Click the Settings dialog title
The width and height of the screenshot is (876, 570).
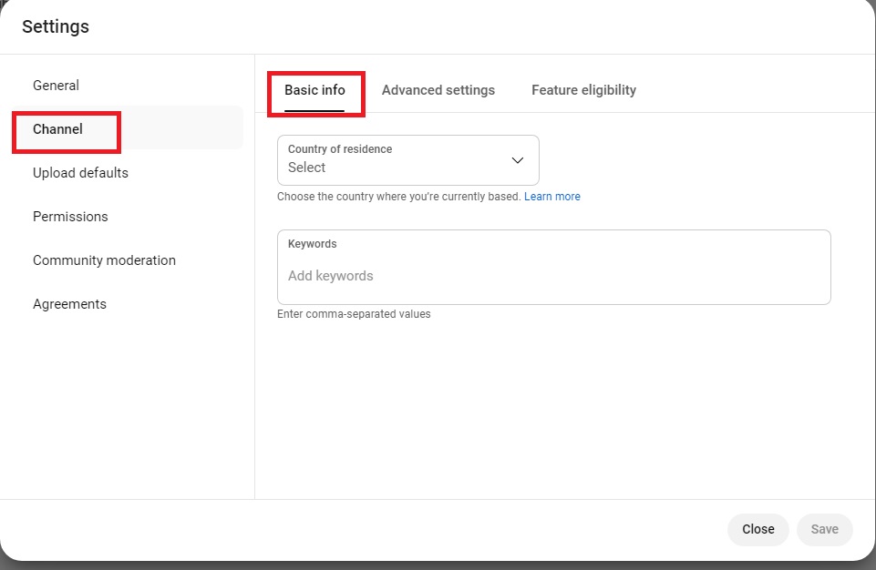(56, 26)
